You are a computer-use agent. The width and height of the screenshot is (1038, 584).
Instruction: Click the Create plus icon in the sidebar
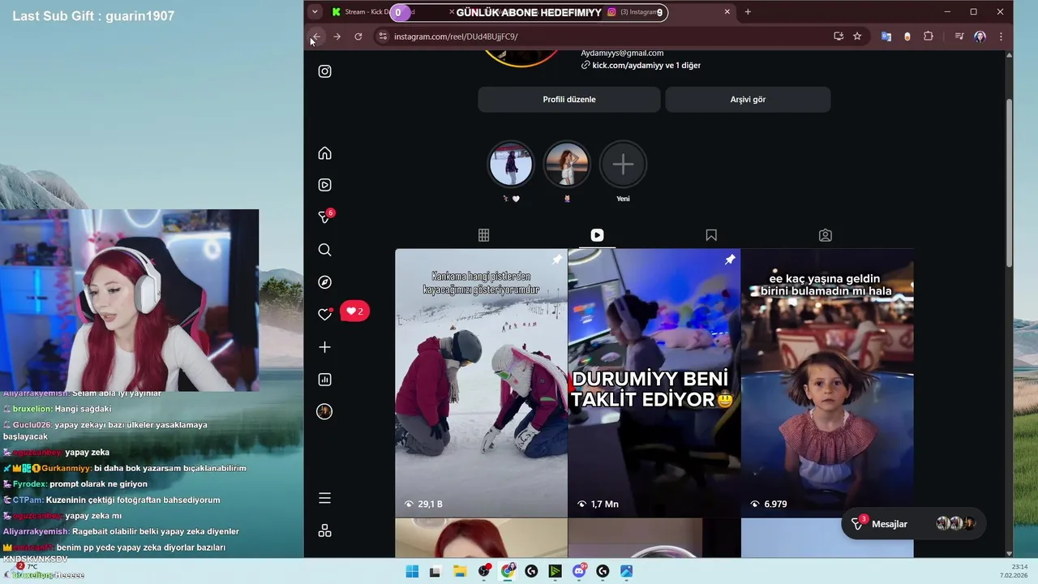[324, 347]
